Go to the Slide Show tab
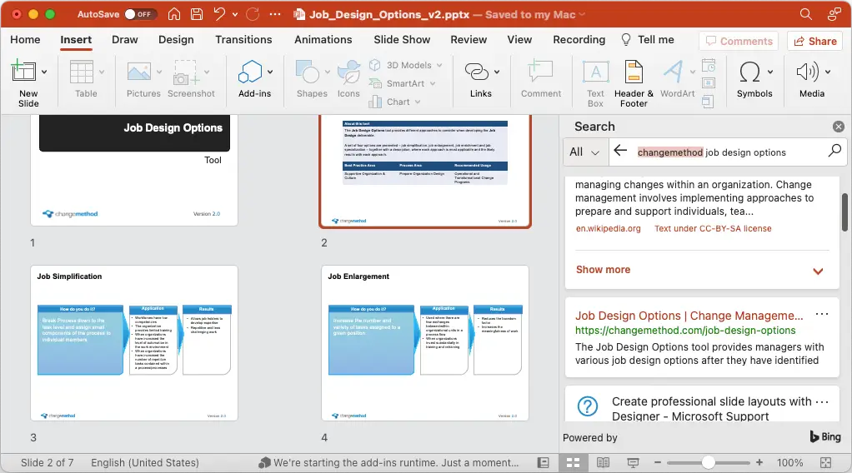Viewport: 852px width, 473px height. point(402,40)
